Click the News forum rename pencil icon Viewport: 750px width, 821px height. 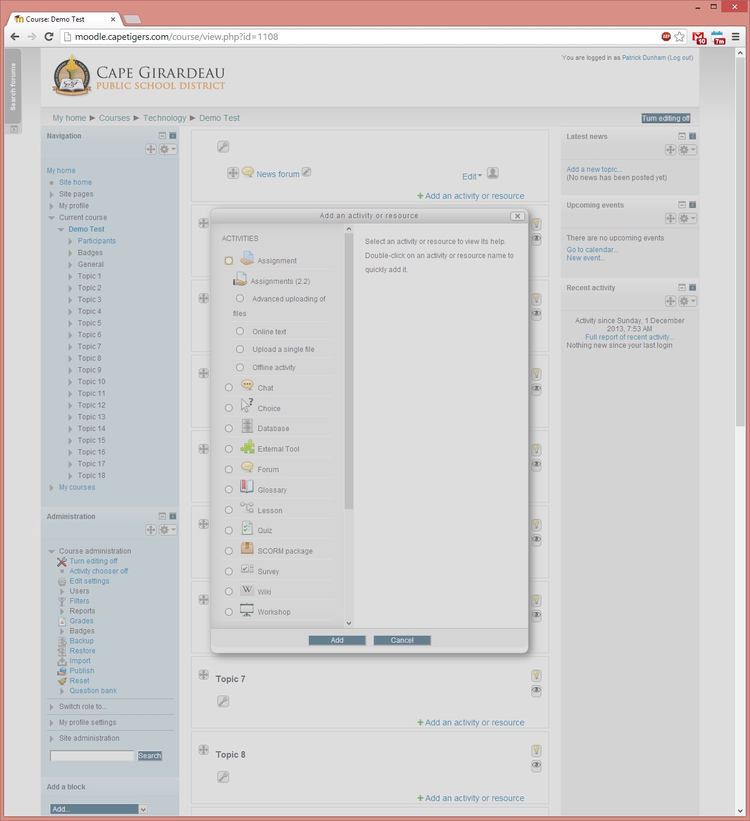point(306,172)
